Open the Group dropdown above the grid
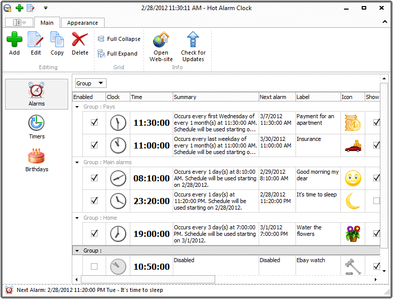The image size is (393, 299). point(91,83)
